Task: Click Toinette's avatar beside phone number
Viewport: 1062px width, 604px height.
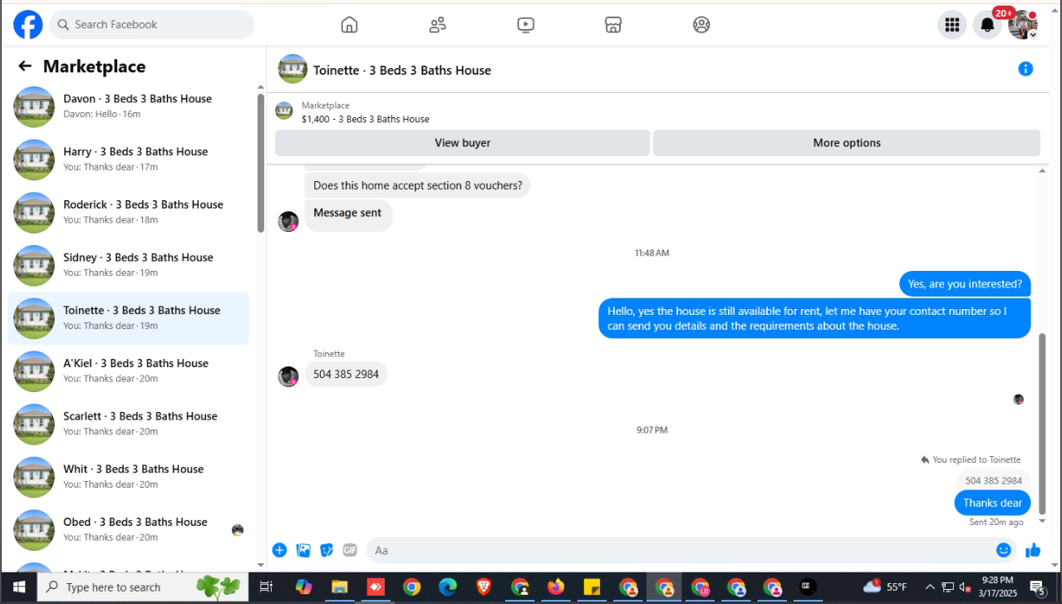Action: tap(288, 376)
